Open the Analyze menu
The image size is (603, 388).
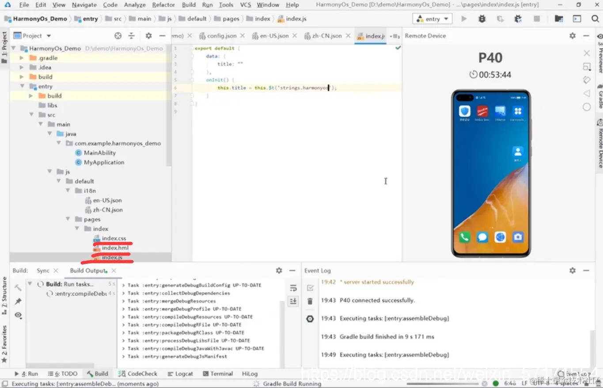pyautogui.click(x=135, y=5)
